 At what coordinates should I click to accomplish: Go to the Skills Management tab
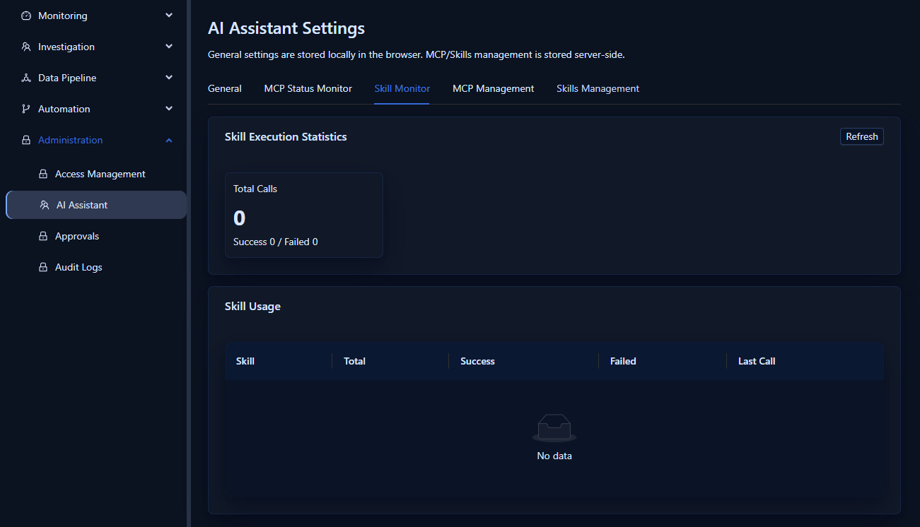(x=598, y=88)
